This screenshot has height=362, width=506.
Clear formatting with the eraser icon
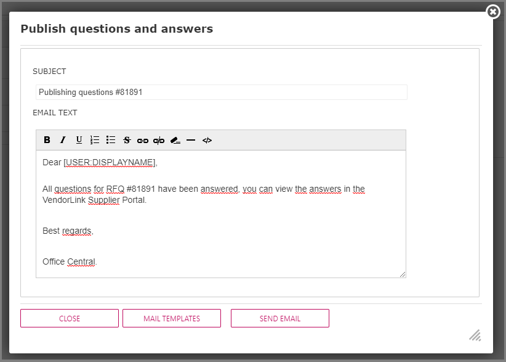pos(175,141)
